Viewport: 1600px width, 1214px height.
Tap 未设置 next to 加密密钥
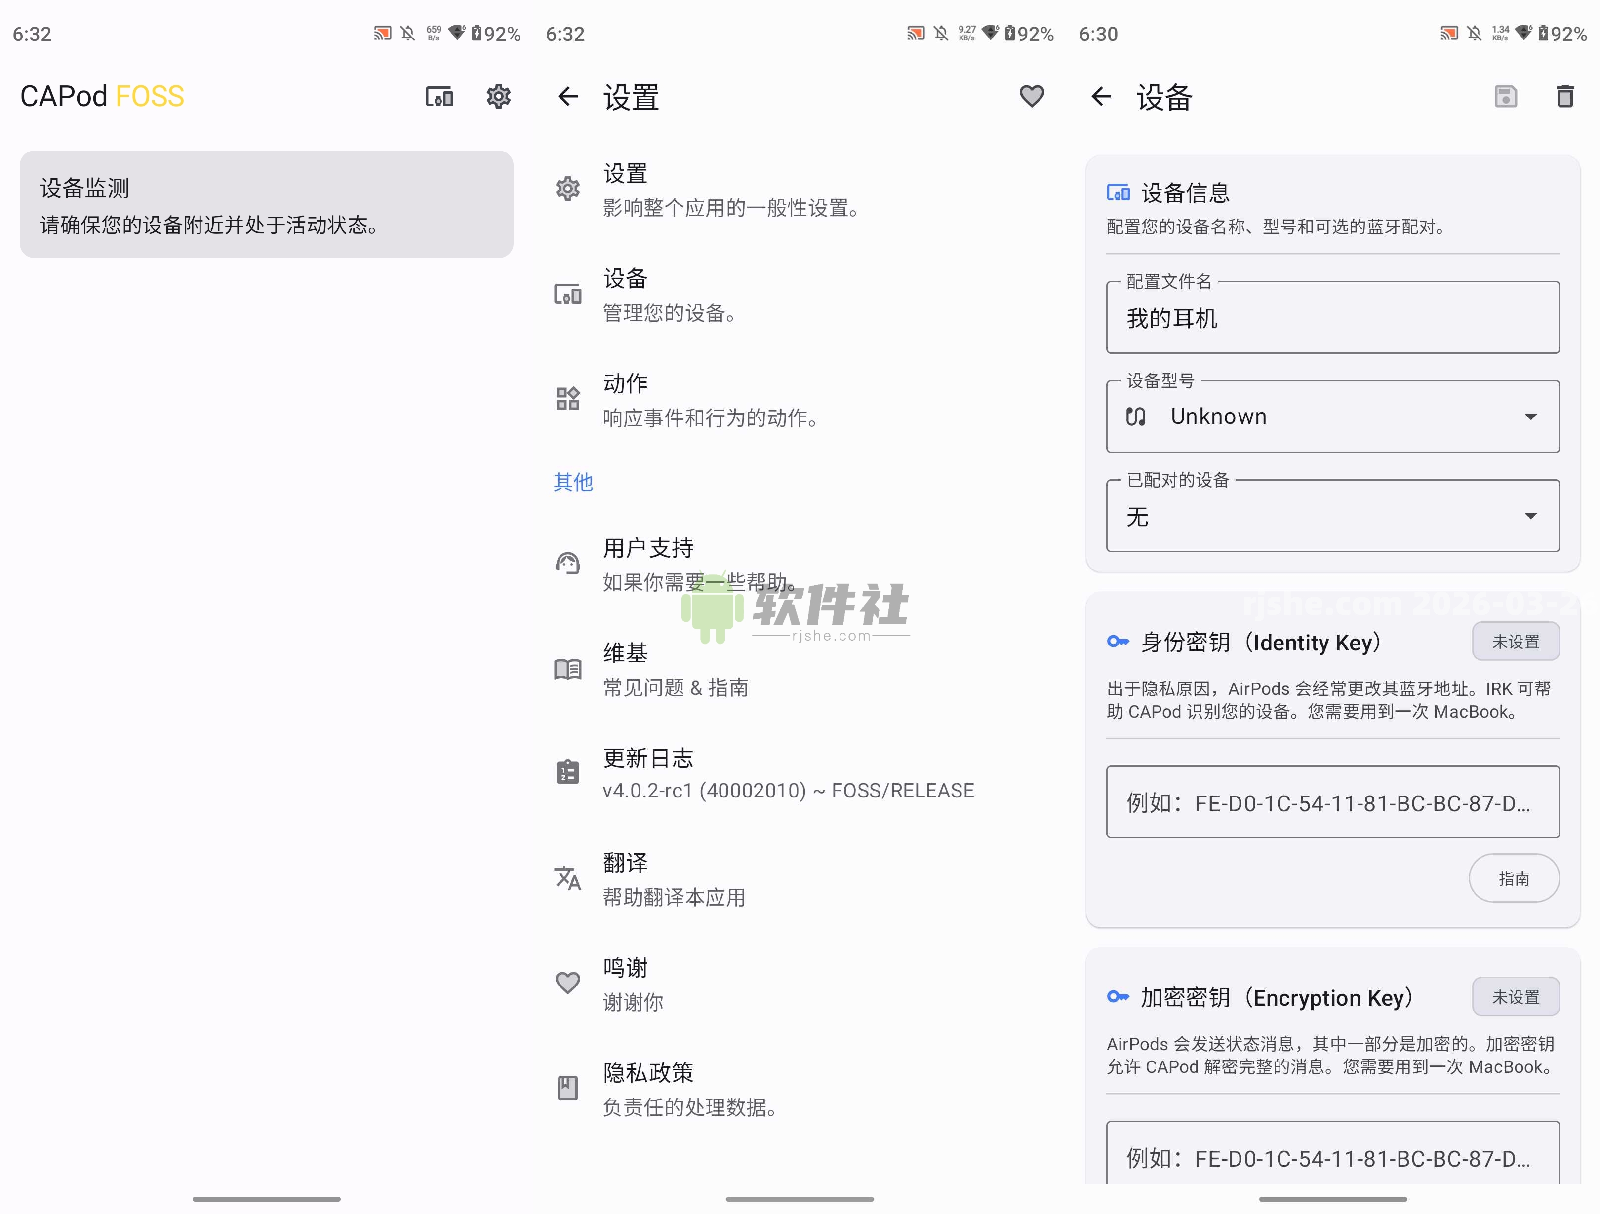tap(1516, 996)
